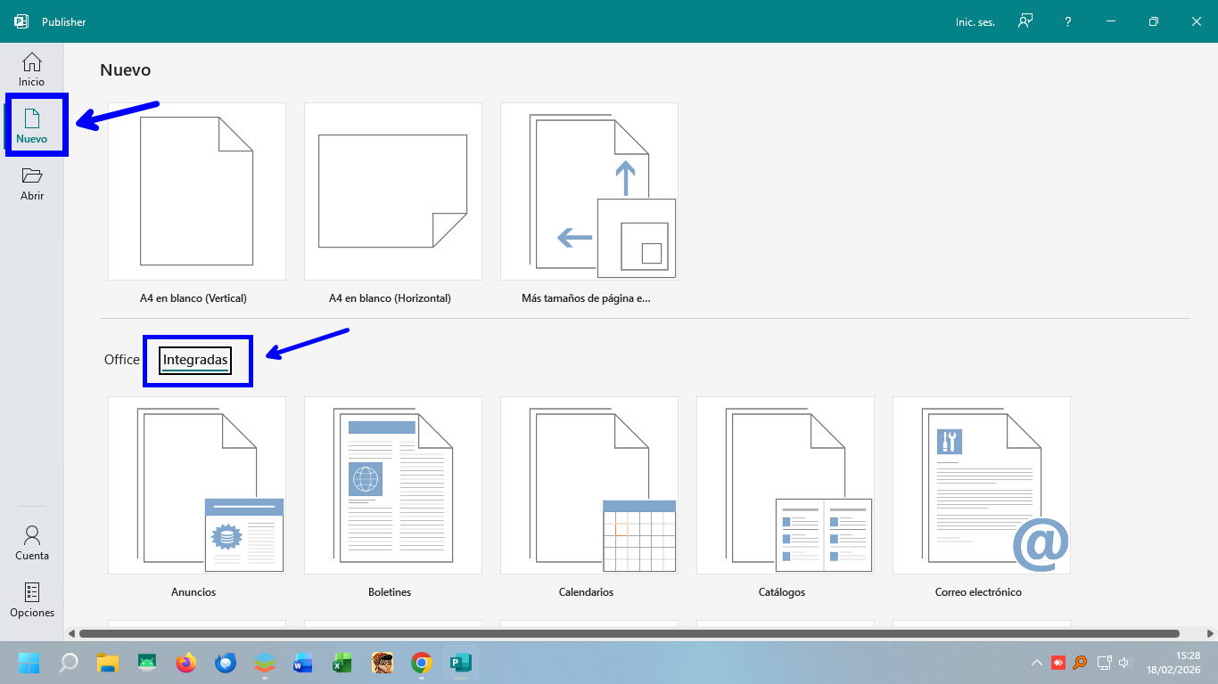Click the help question mark icon

point(1068,21)
